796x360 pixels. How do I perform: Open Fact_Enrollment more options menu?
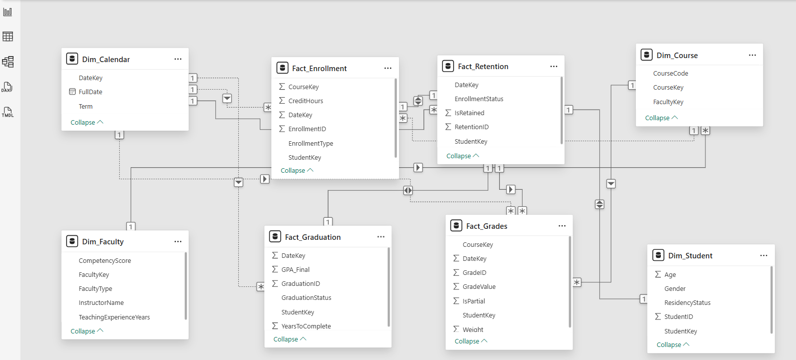(x=388, y=68)
